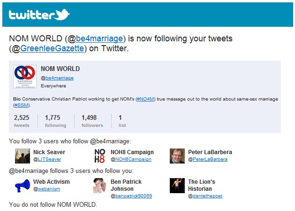Image resolution: width=295 pixels, height=211 pixels.
Task: Click Peter LaBarbera's profile photo
Action: (177, 156)
